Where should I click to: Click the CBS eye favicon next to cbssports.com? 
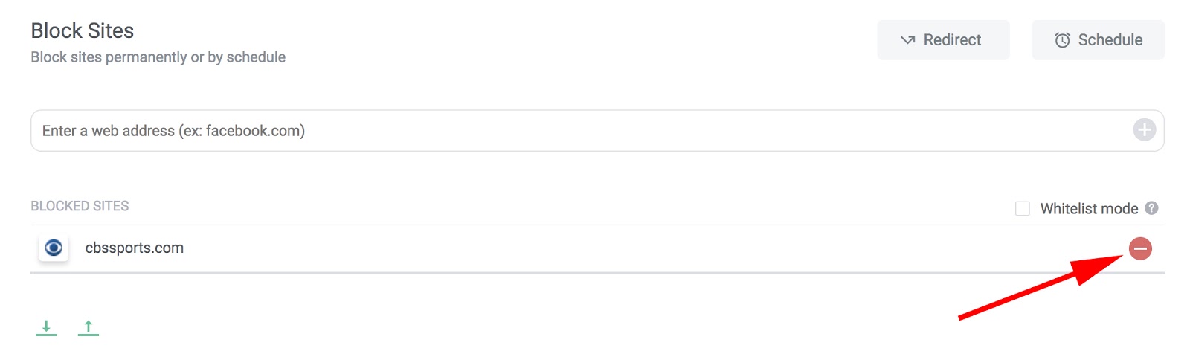point(54,248)
